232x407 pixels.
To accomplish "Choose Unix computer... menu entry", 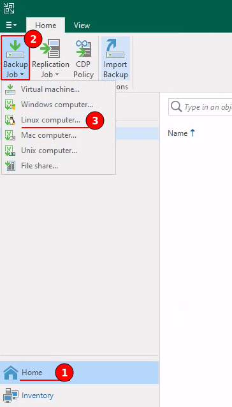I will pyautogui.click(x=59, y=151).
